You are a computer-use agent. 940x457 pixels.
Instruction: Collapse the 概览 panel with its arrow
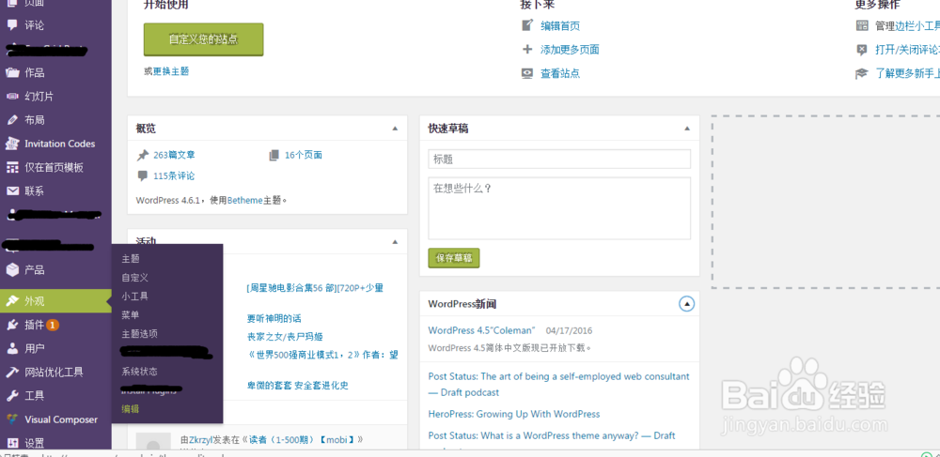coord(395,129)
